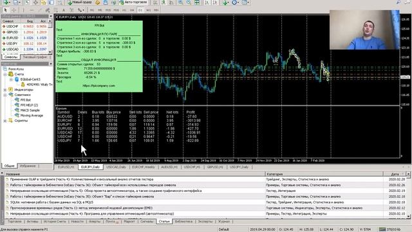Toggle the Navigator star icon
This screenshot has width=412, height=232.
44,3
